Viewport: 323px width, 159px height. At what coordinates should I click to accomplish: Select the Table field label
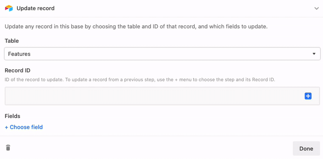(12, 41)
